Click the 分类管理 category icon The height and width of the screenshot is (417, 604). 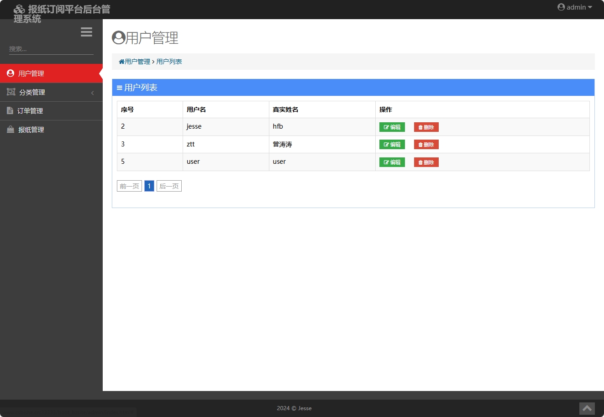point(10,92)
